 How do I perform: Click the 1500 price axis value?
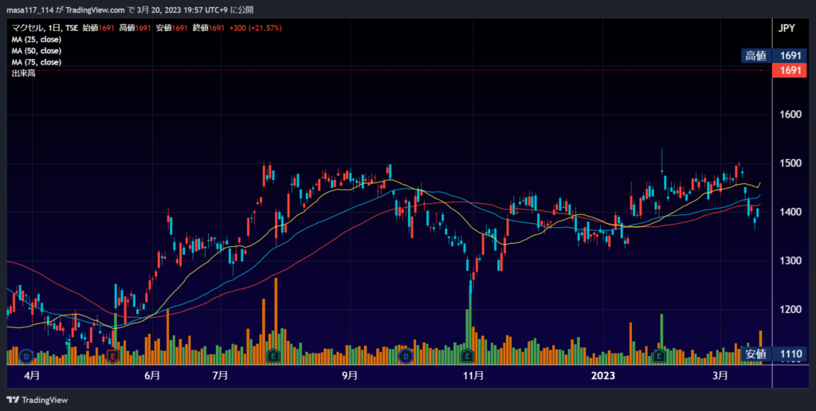coord(790,163)
